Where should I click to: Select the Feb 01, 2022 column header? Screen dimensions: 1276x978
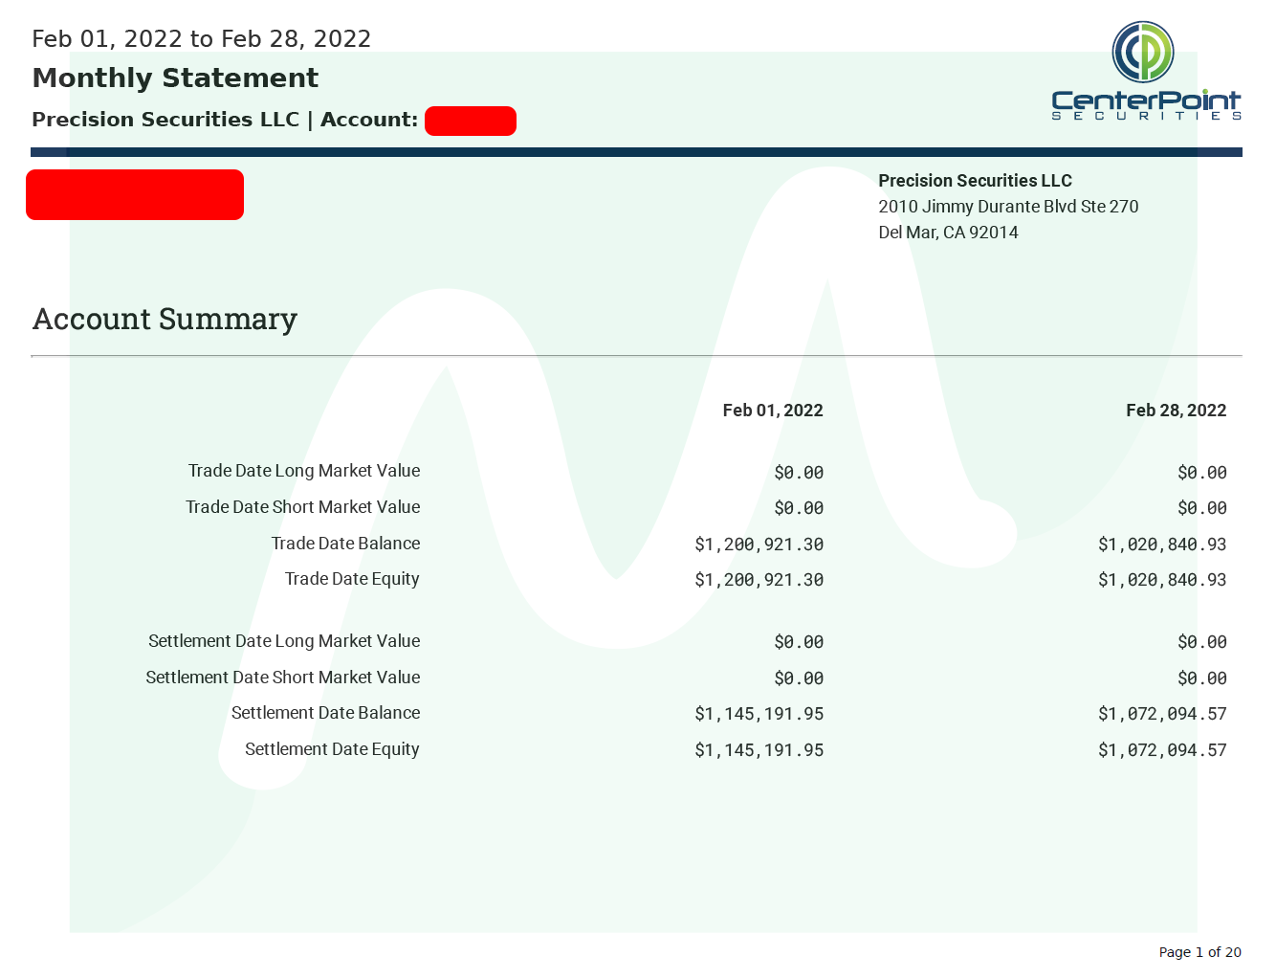click(x=773, y=411)
